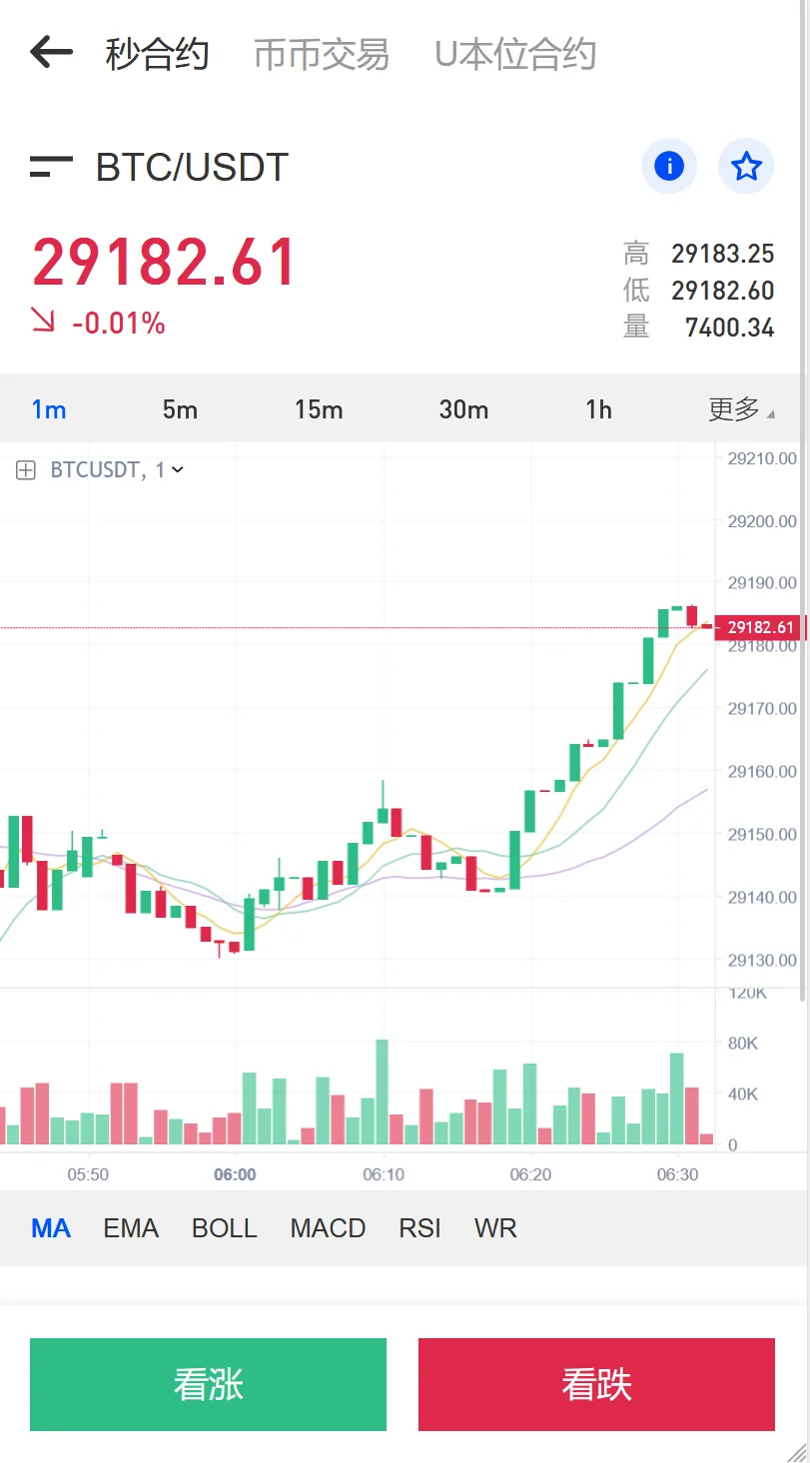Click the BTC/USDT pair title
810x1463 pixels.
point(192,167)
